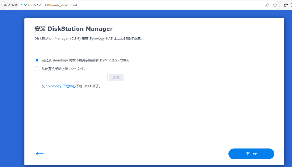Screen dimensions: 292x167
Task: Open the Synology 下载中心 link
Action: point(61,86)
